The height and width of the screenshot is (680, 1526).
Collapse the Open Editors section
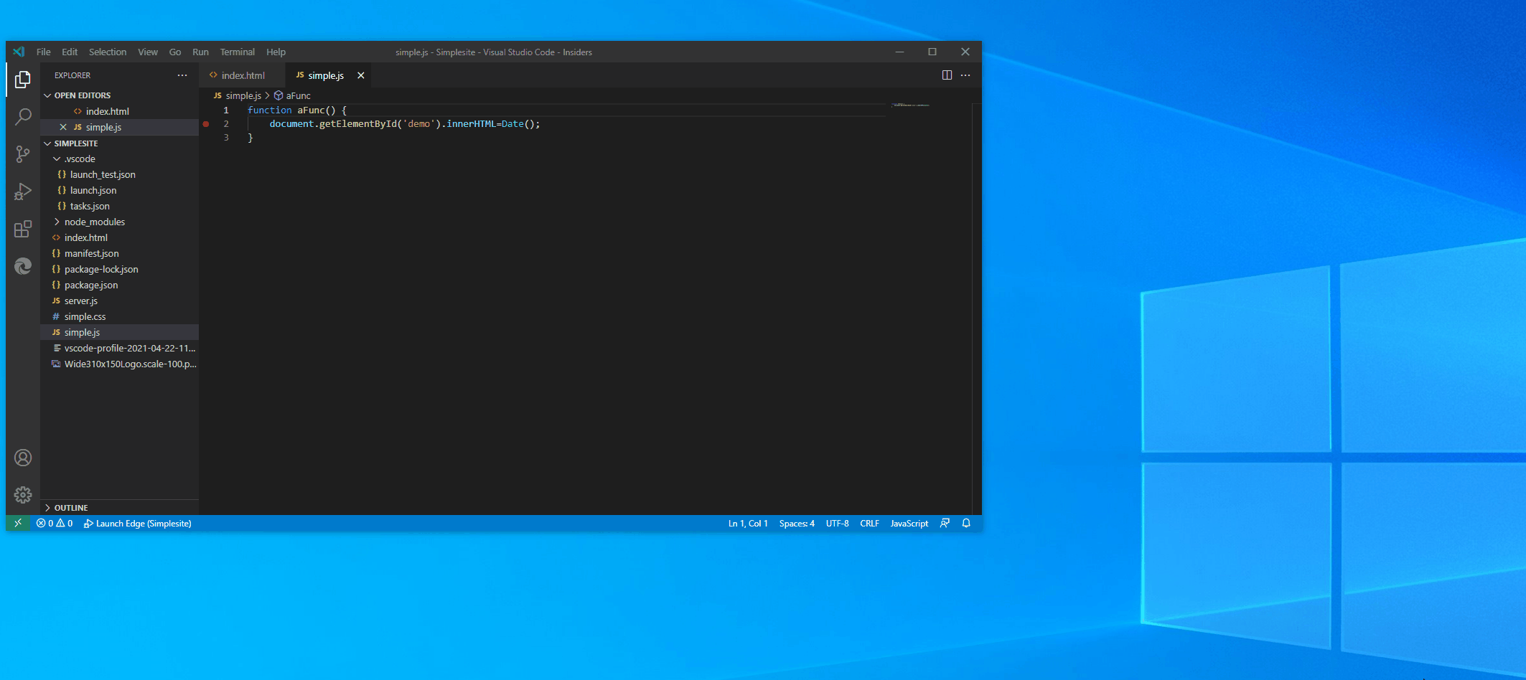(x=48, y=95)
